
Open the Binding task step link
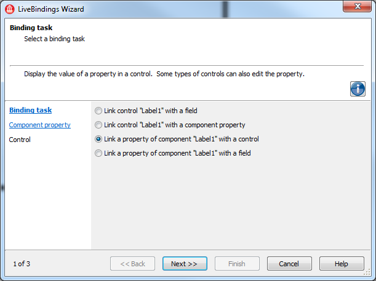pyautogui.click(x=30, y=110)
